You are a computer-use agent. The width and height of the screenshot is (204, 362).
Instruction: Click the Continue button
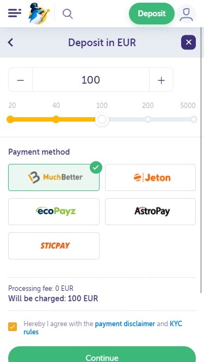(x=102, y=354)
